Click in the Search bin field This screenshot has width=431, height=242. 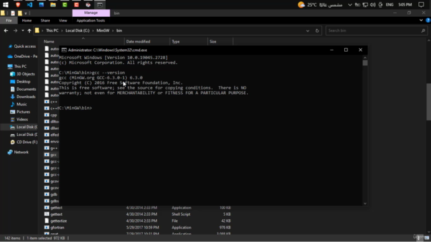point(374,31)
